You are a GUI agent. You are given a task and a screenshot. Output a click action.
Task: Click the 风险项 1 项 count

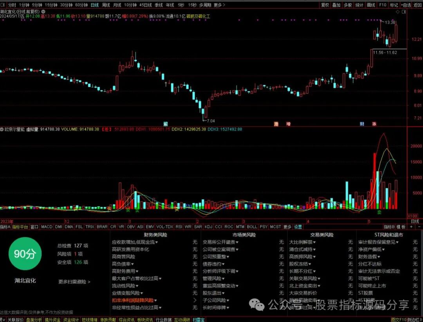[70, 254]
